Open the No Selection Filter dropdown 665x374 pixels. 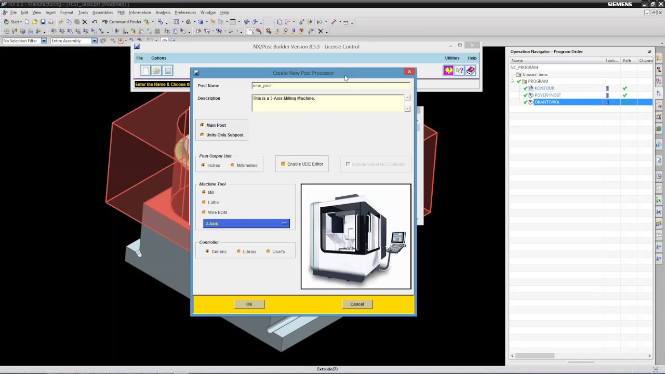coord(44,41)
